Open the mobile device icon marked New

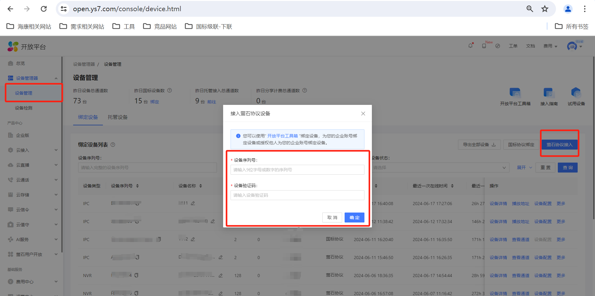484,46
